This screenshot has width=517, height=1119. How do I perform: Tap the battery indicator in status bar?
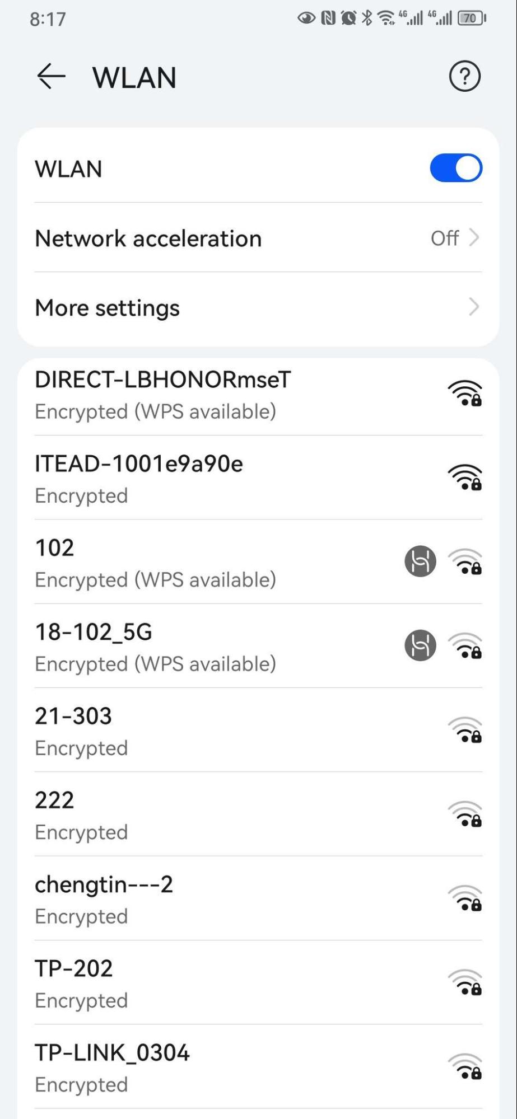point(472,18)
